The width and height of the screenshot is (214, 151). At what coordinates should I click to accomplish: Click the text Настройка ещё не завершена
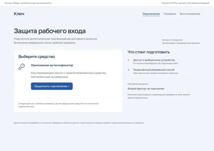coord(50,77)
